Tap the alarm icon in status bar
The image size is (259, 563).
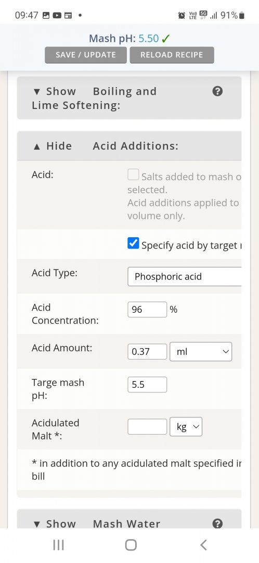(182, 16)
